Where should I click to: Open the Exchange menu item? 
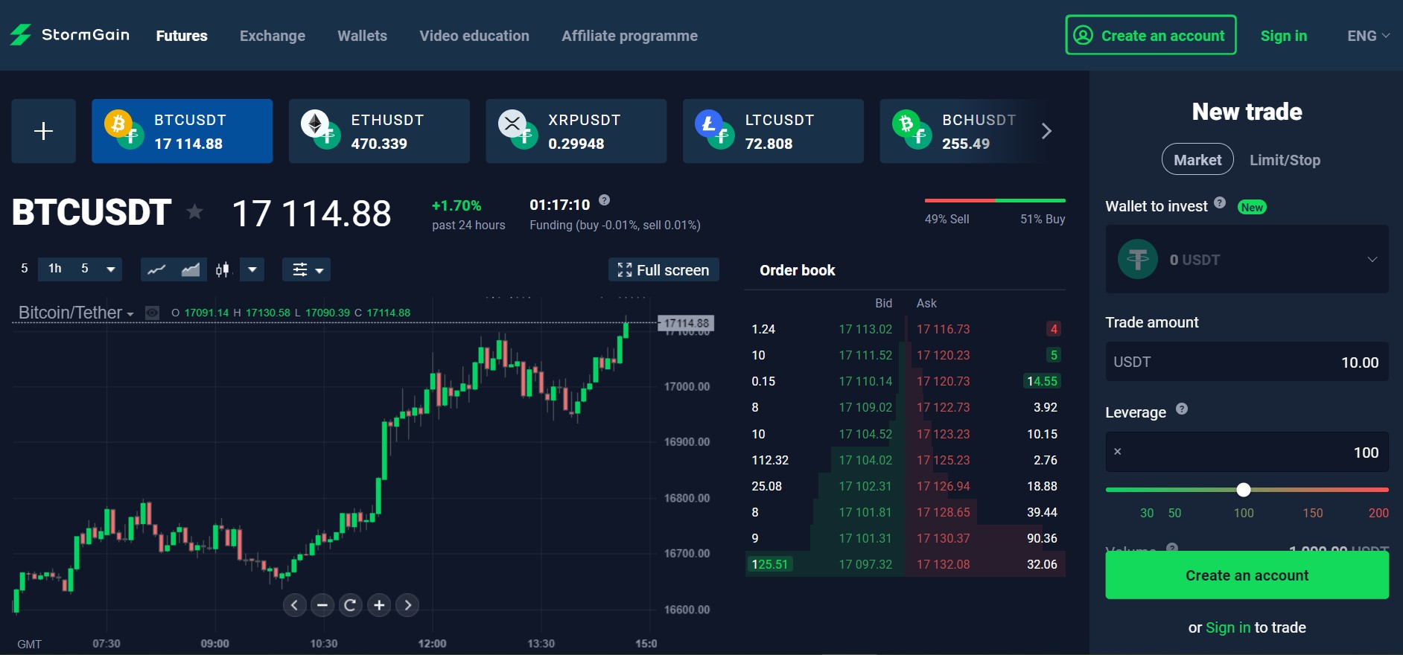tap(273, 36)
